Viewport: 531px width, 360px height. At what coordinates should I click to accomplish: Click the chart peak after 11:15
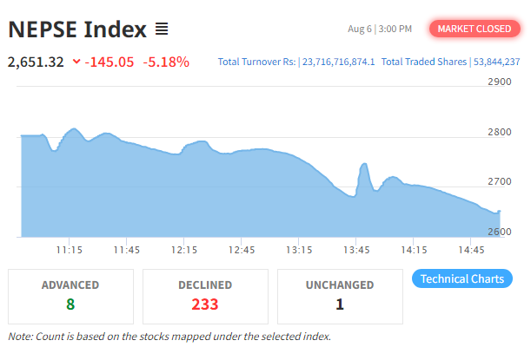pos(74,128)
